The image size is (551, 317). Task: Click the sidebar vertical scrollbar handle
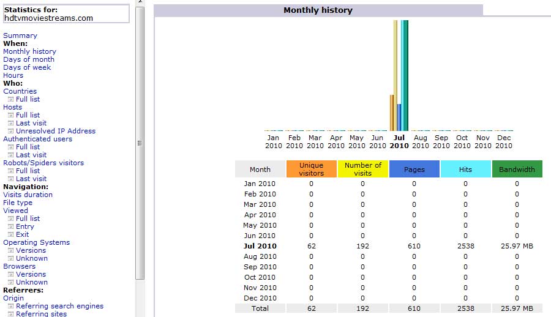pyautogui.click(x=140, y=143)
